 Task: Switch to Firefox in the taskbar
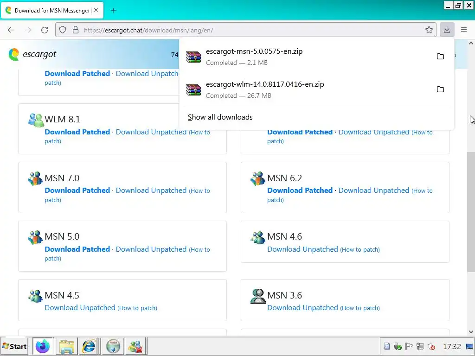pos(42,347)
